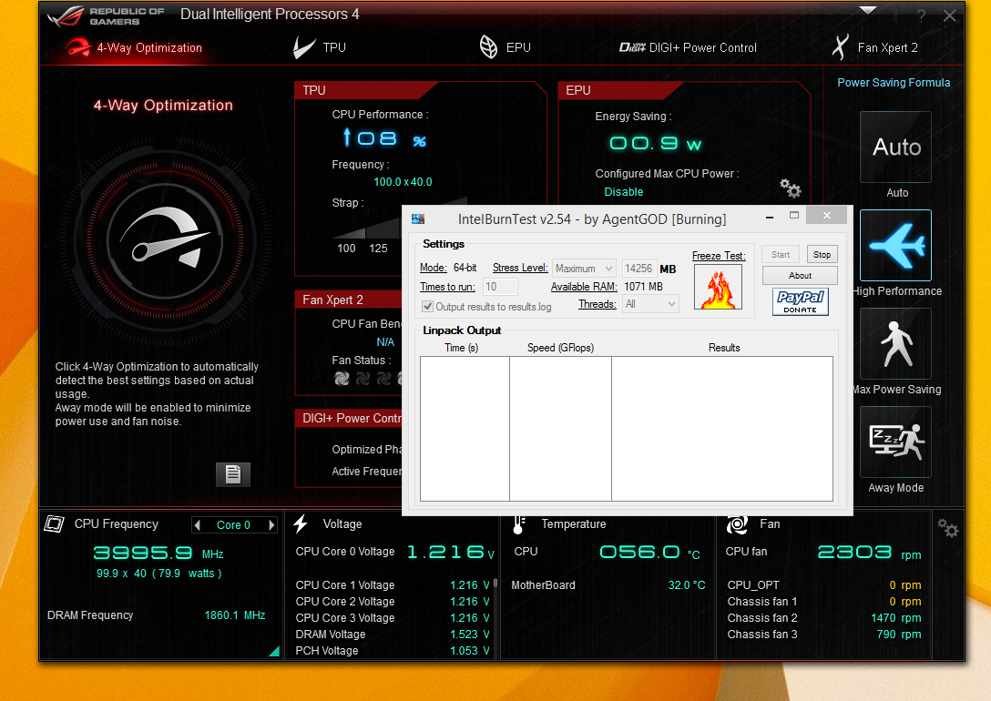Open the About button in IntelBurnTest
The width and height of the screenshot is (991, 701).
(x=800, y=275)
